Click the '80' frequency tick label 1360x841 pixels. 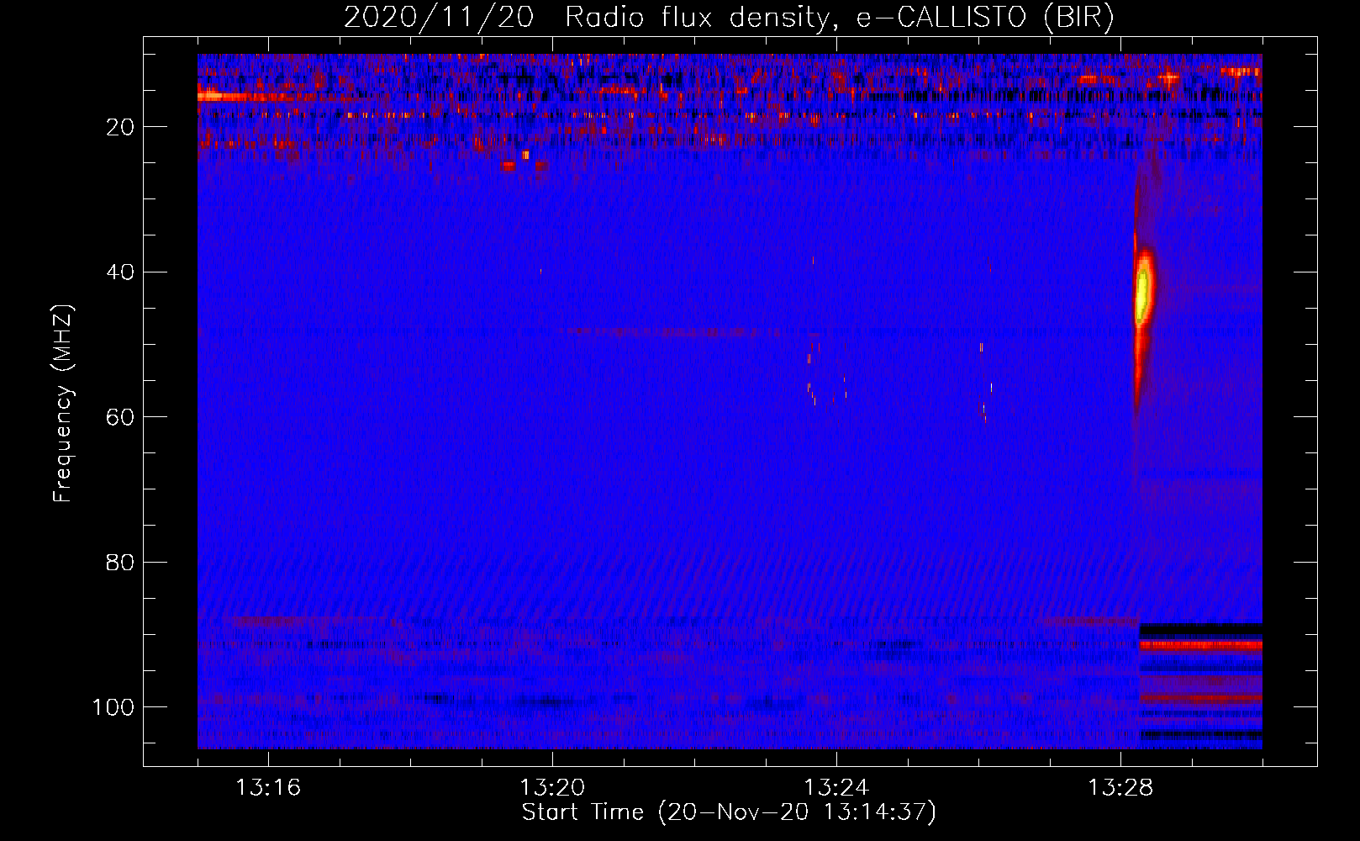click(121, 563)
